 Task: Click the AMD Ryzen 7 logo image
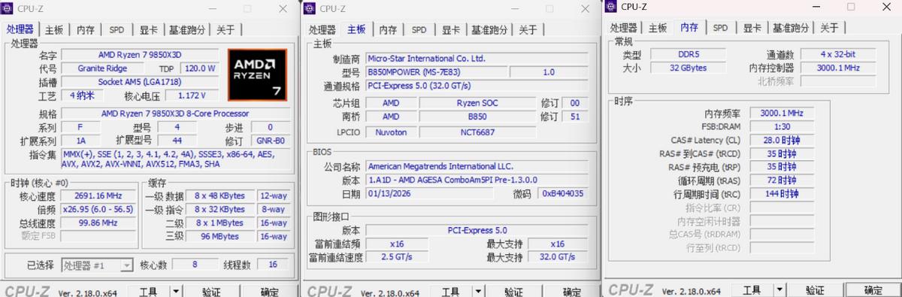coord(257,75)
